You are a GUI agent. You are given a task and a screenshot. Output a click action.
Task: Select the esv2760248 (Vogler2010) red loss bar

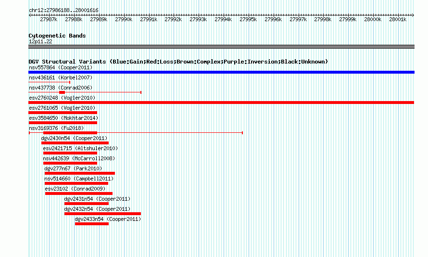coord(221,103)
